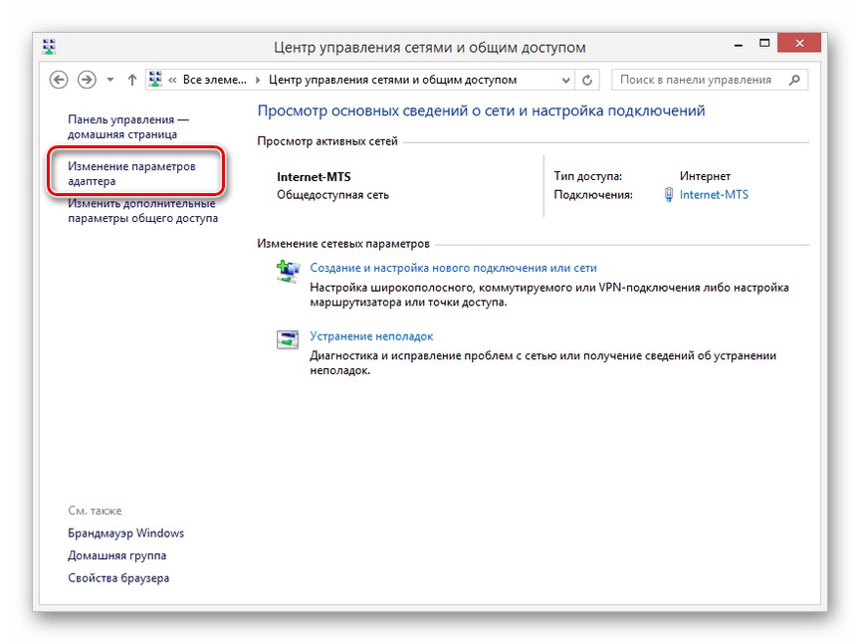The image size is (860, 644).
Task: Click the hidden-path chevron in the address bar
Action: [172, 80]
